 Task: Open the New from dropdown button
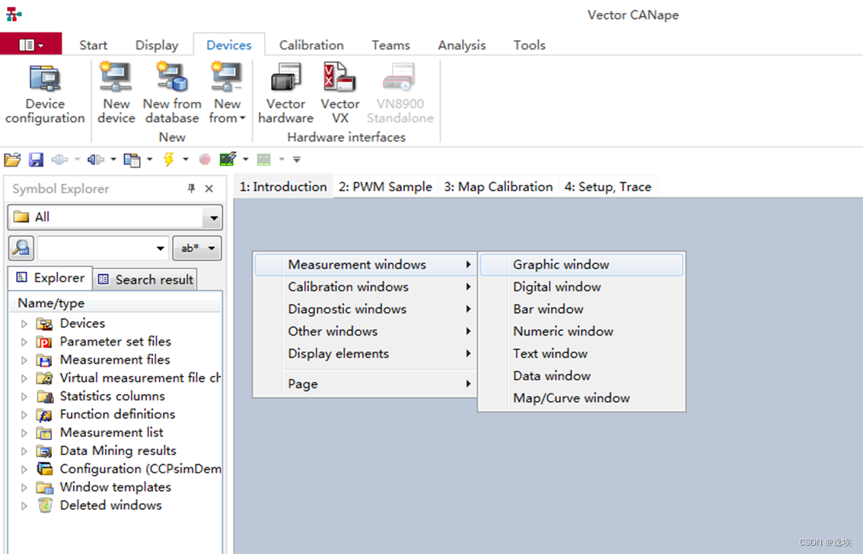(x=227, y=94)
